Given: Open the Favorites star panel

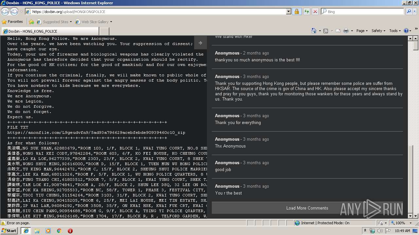Looking at the screenshot, I should click(12, 22).
